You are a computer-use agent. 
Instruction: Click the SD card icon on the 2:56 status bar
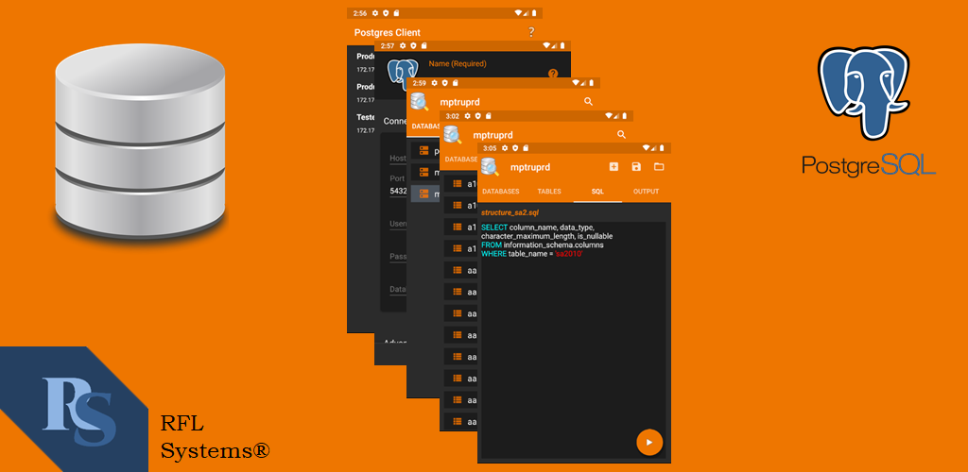396,12
